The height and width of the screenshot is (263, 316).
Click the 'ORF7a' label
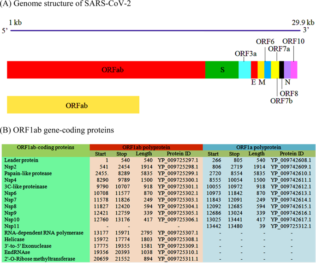(279, 49)
